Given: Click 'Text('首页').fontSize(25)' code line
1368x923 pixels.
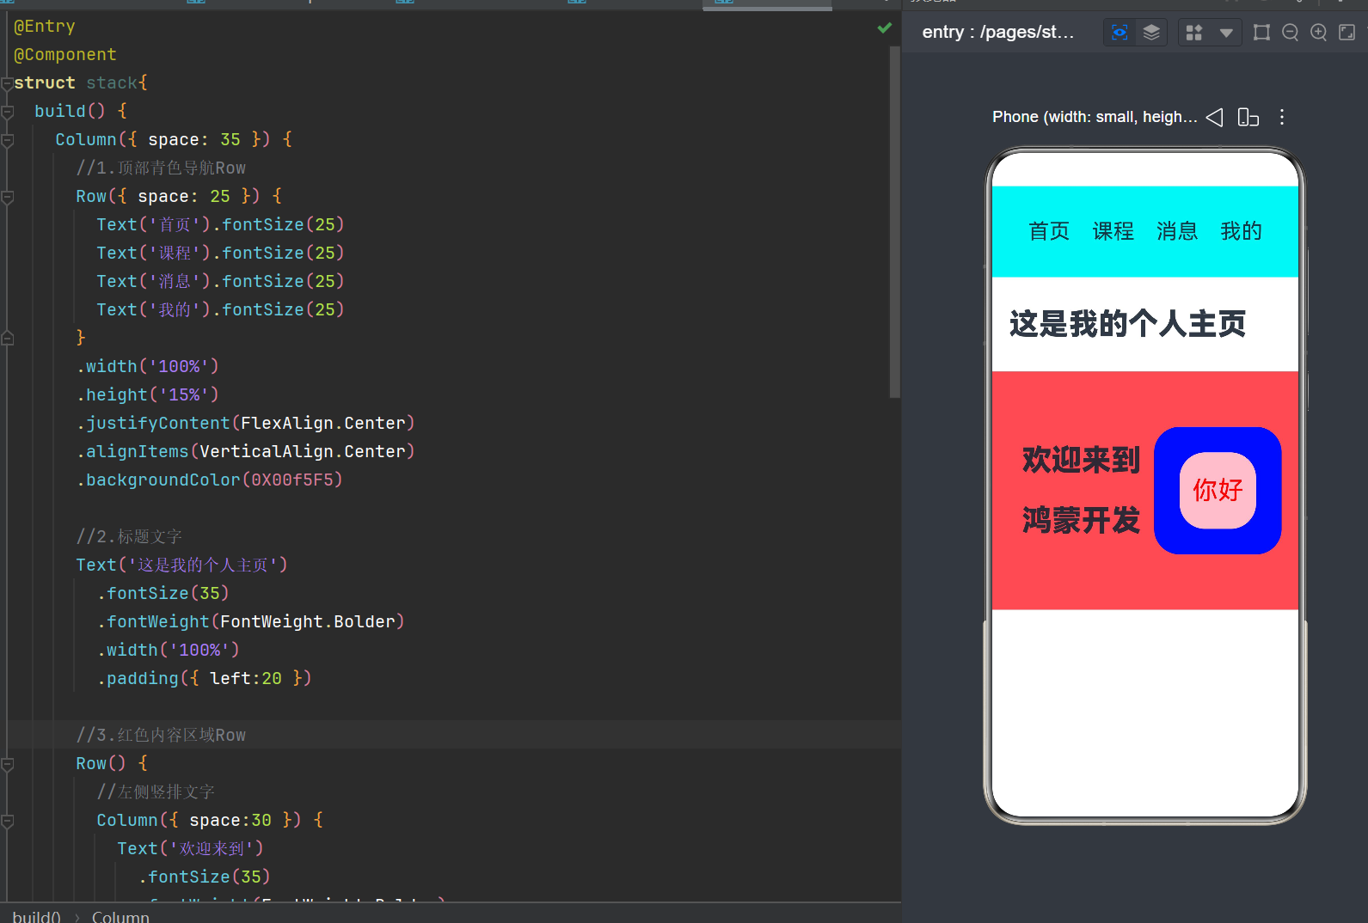Looking at the screenshot, I should point(220,225).
